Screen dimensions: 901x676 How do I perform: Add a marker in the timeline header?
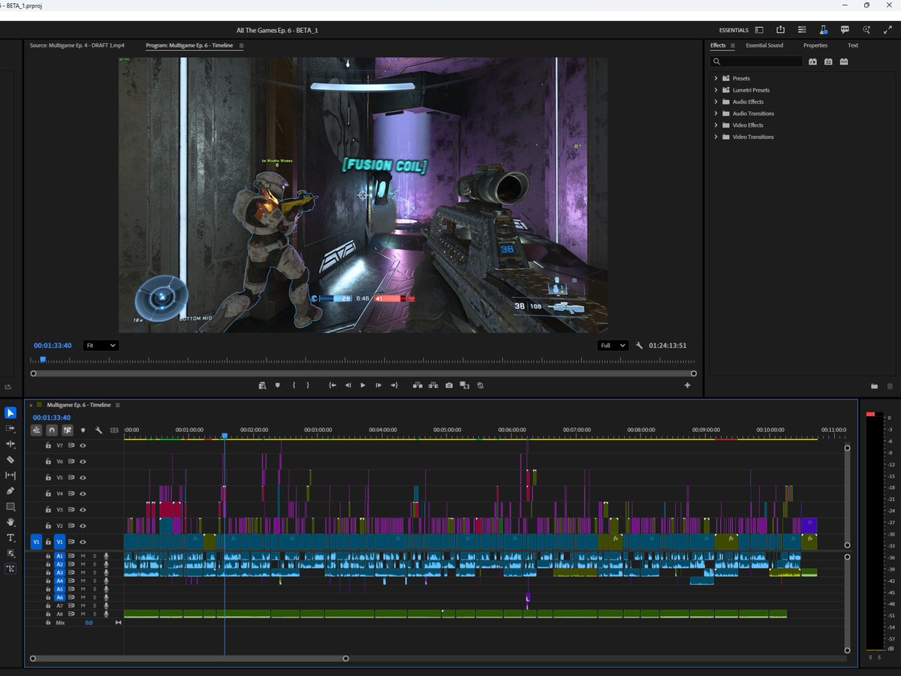point(83,430)
